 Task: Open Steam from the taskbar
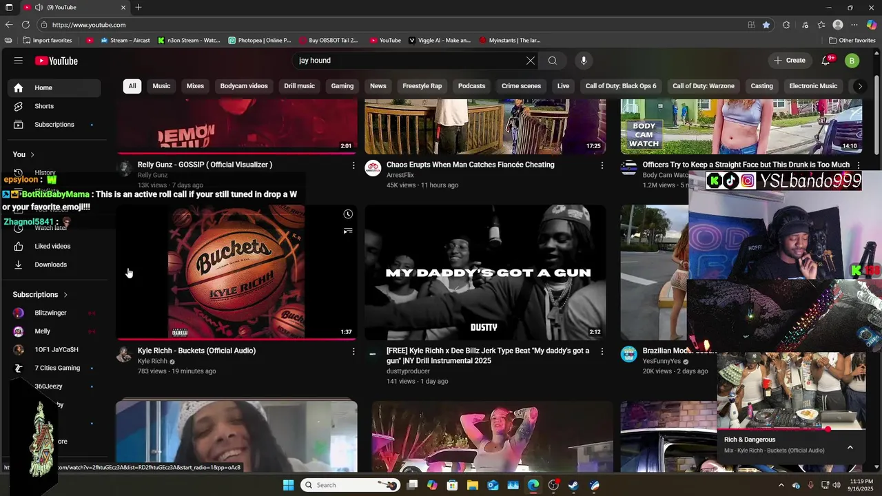tap(573, 485)
